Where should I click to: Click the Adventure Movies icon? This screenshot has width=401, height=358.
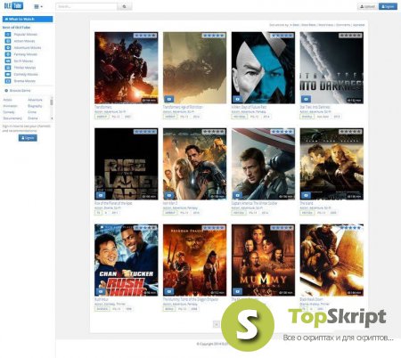point(8,47)
